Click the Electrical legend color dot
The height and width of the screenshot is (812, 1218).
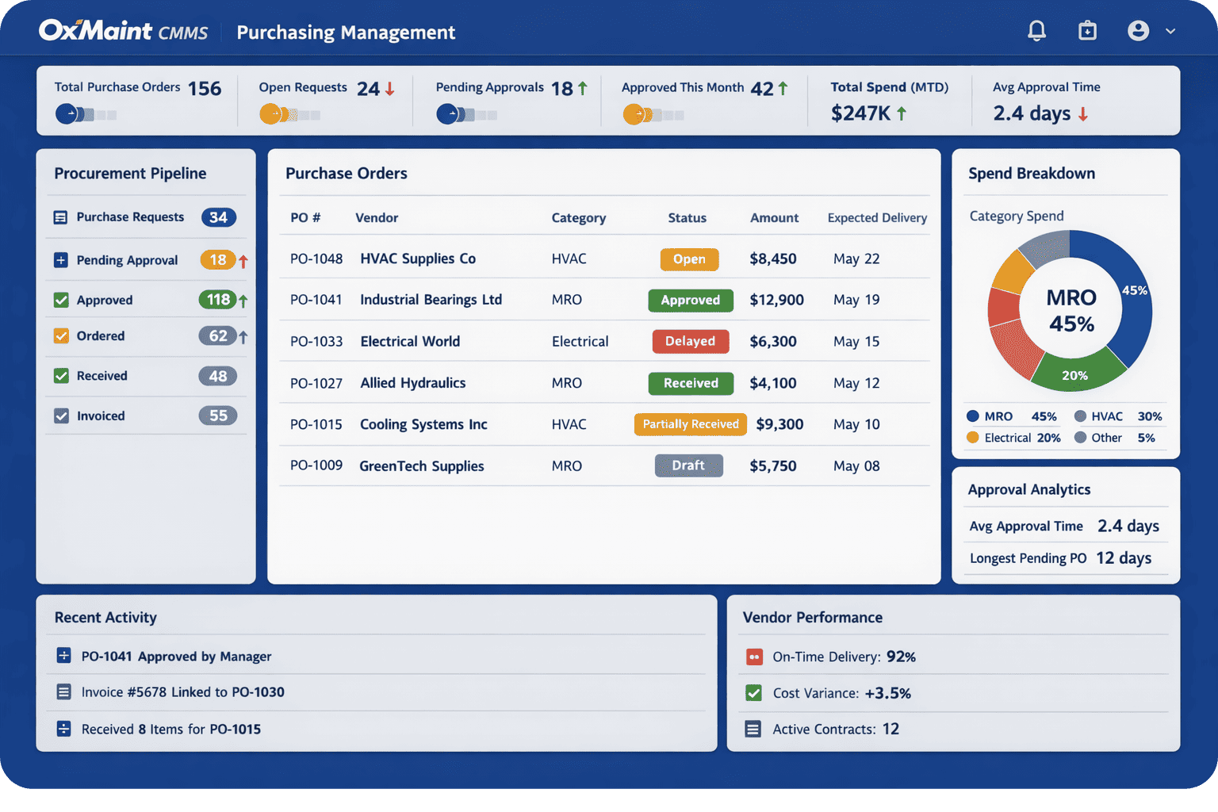[x=973, y=438]
